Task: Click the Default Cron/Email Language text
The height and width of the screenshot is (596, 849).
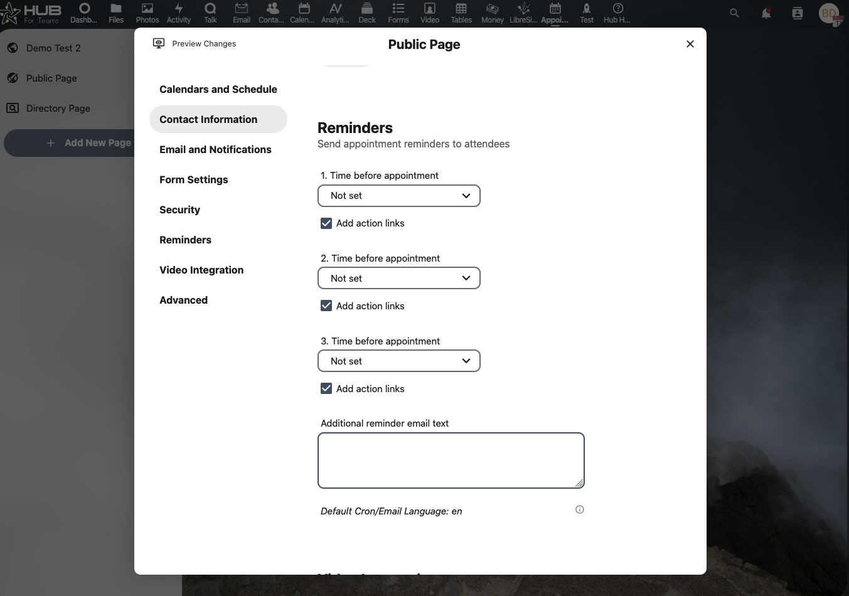Action: tap(391, 511)
